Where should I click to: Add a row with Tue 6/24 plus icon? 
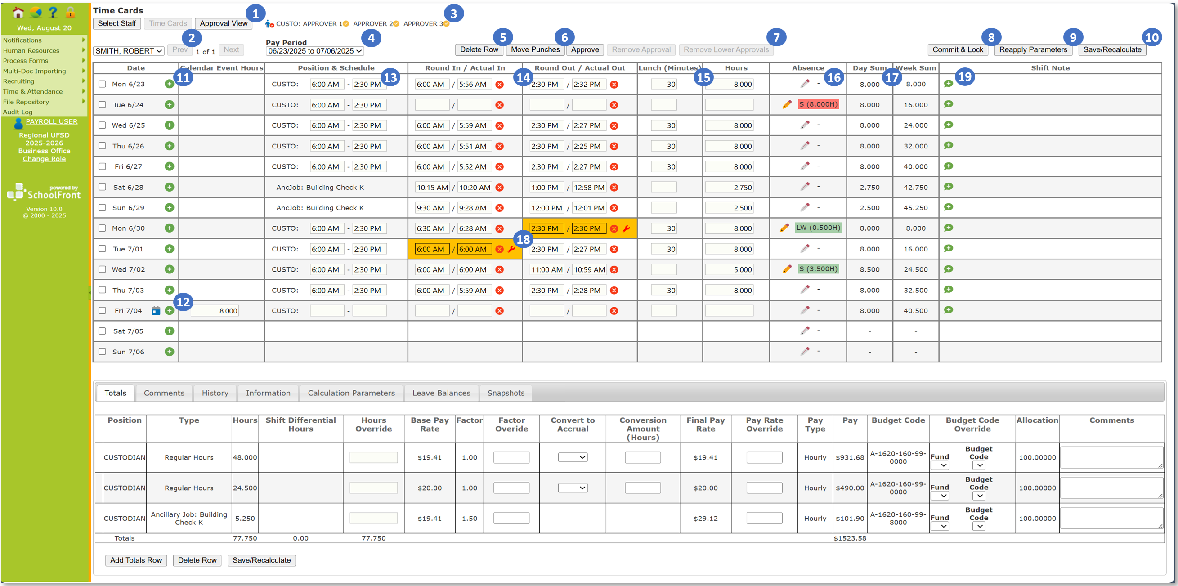click(x=169, y=105)
